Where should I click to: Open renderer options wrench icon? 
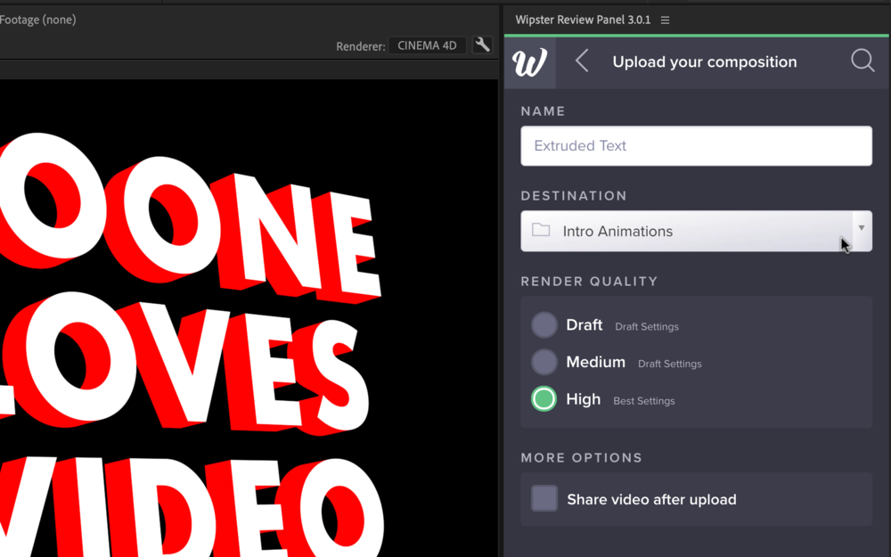(482, 45)
